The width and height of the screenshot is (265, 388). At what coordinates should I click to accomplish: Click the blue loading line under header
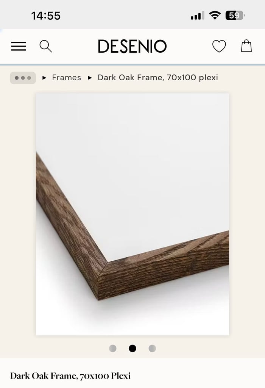[132, 64]
